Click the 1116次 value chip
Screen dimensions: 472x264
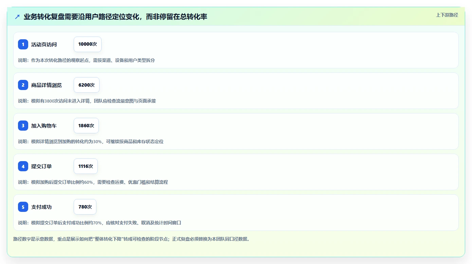click(x=86, y=166)
